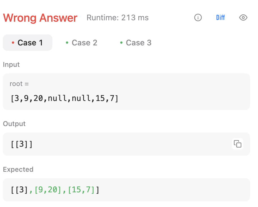Click the green dot beside Case 3

(x=121, y=43)
